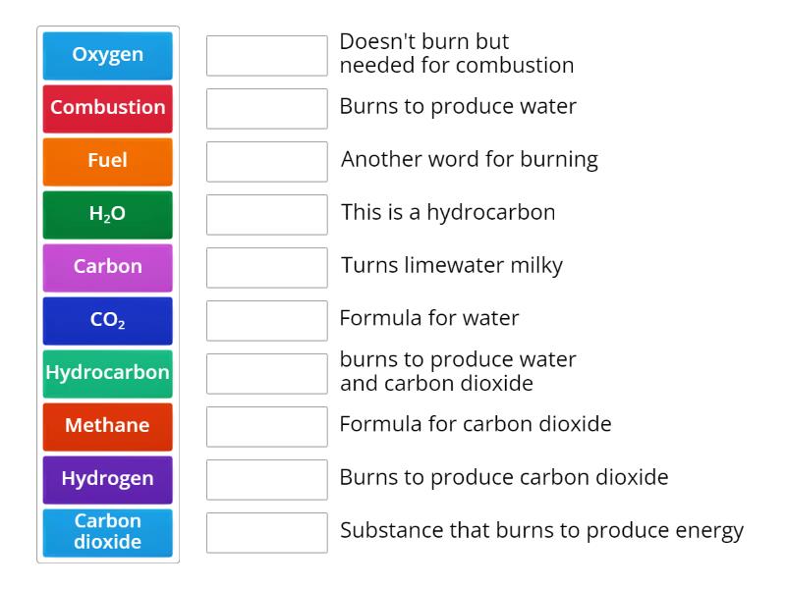786x589 pixels.
Task: Select the Hydrogen tile
Action: [107, 480]
